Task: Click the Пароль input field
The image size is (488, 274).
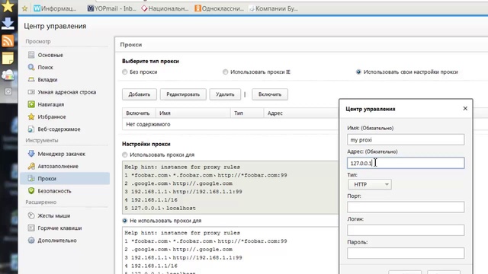Action: [406, 253]
